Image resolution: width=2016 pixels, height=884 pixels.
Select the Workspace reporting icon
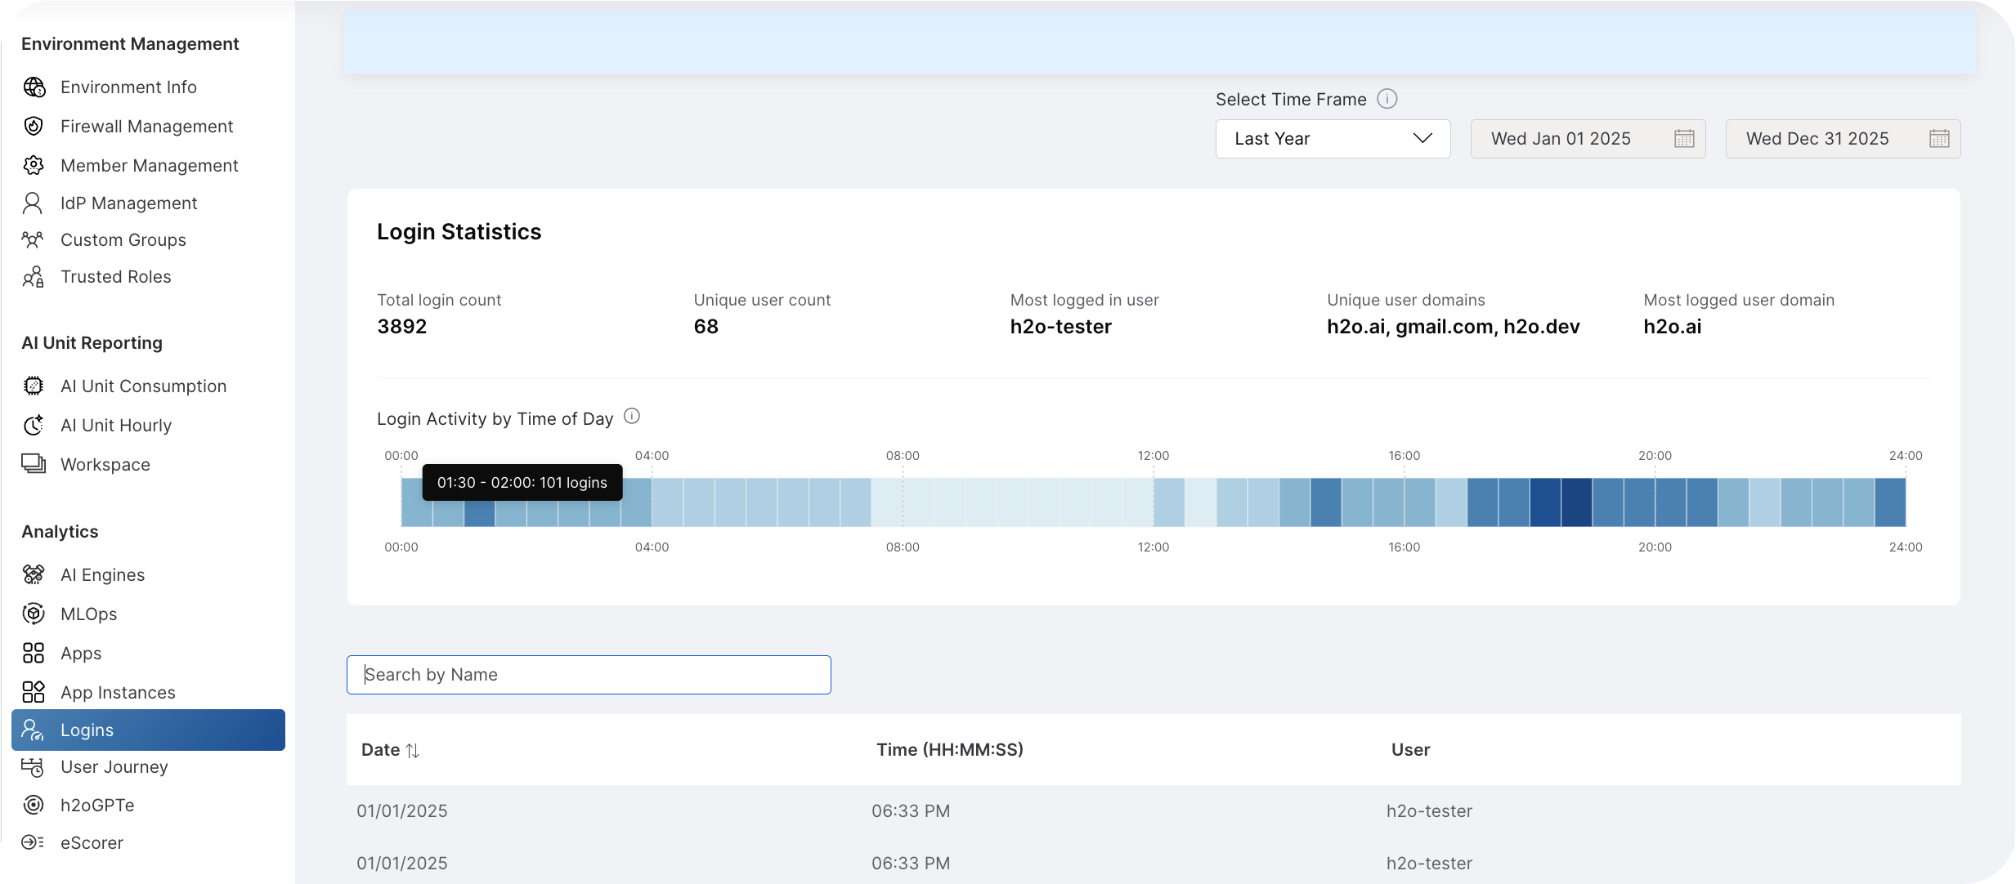coord(33,464)
